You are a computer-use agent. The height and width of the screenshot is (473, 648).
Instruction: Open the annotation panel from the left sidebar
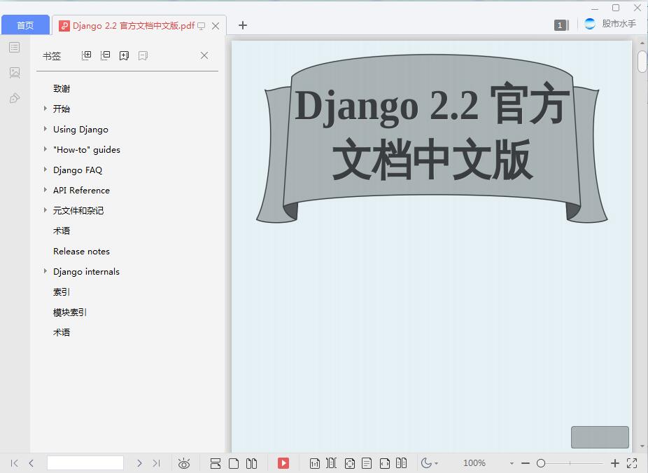point(14,98)
